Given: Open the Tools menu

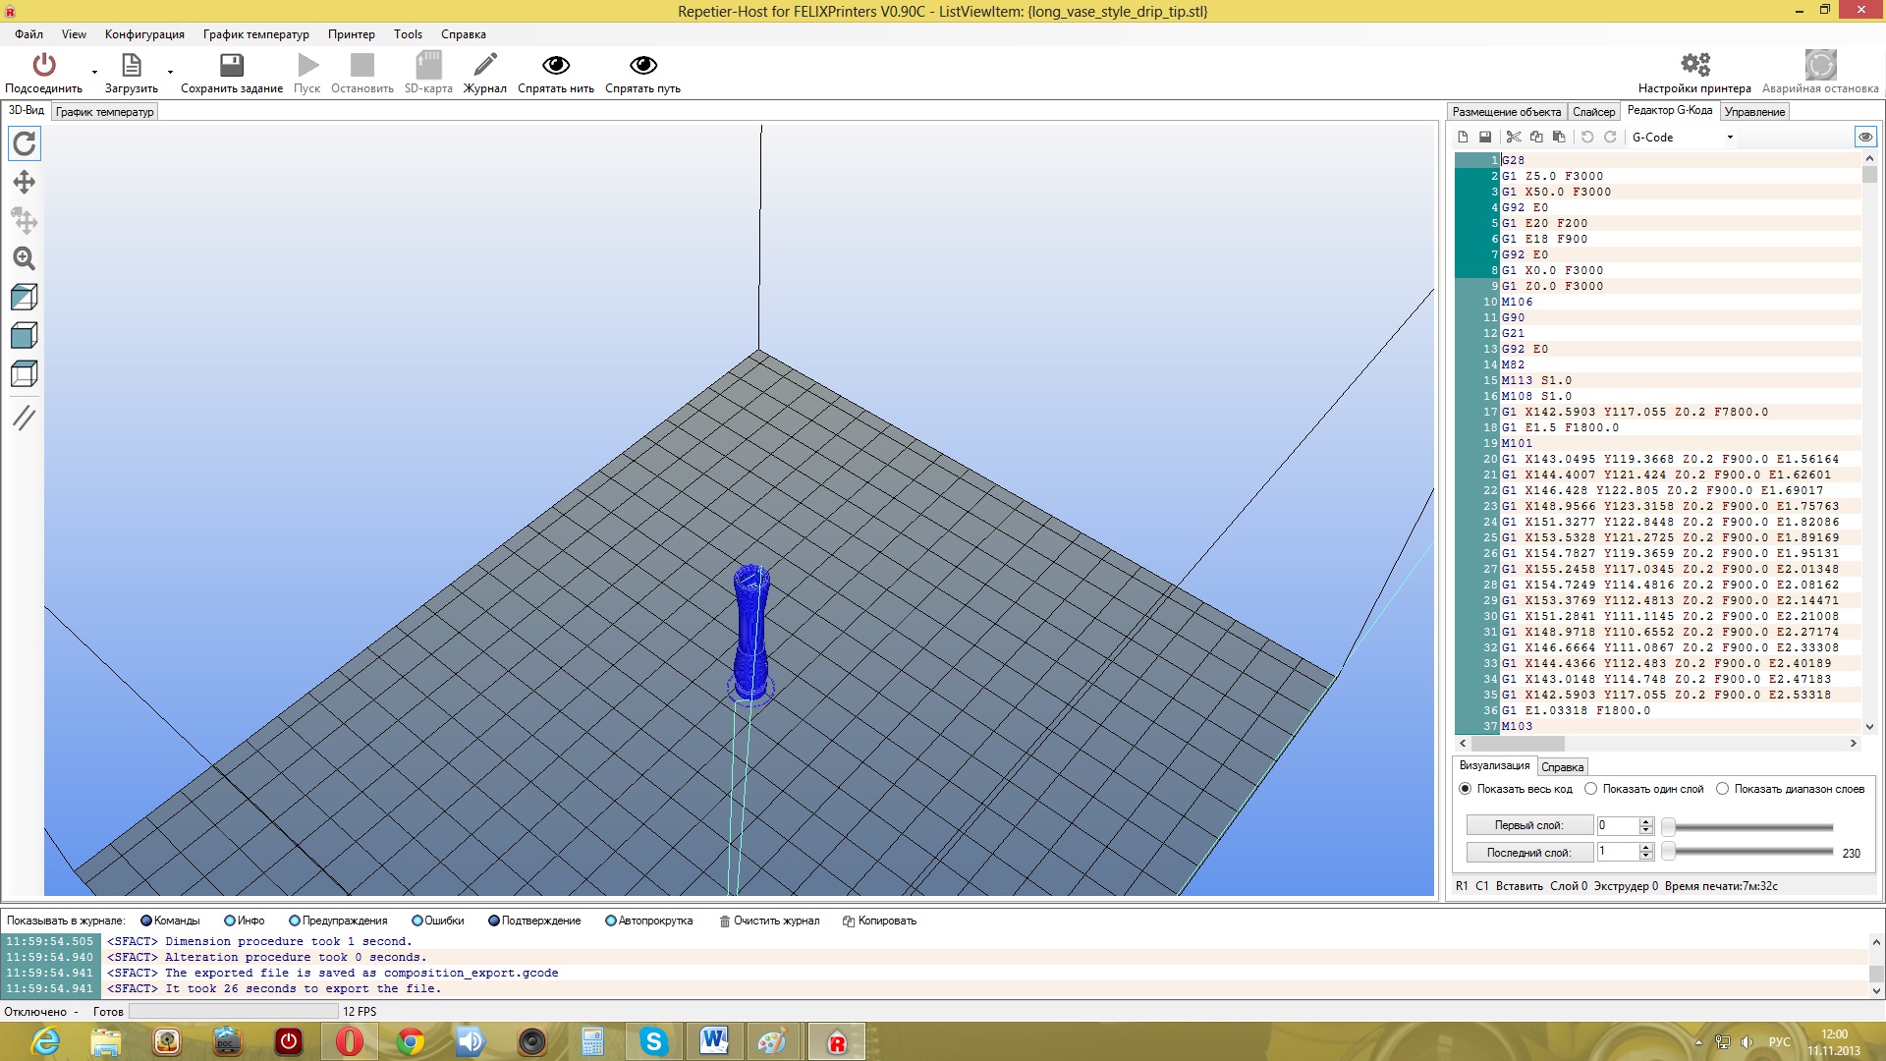Looking at the screenshot, I should tap(408, 34).
